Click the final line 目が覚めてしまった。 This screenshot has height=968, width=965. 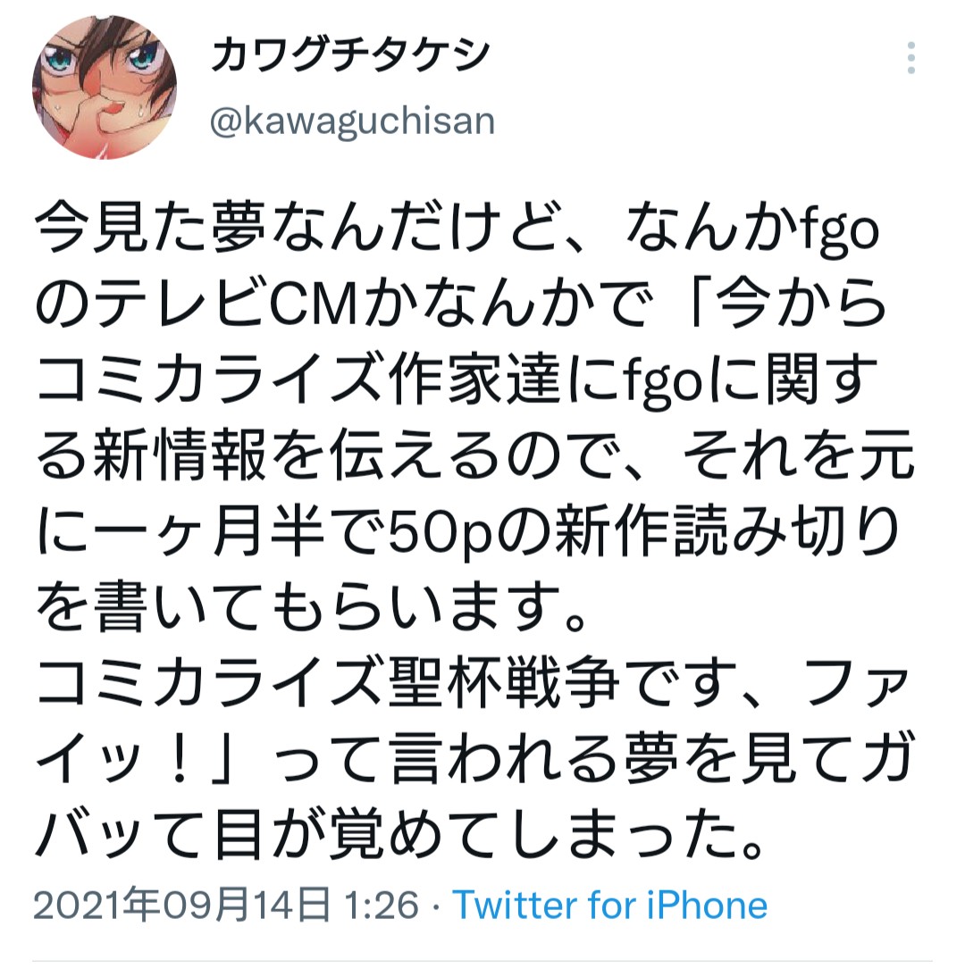(x=399, y=835)
